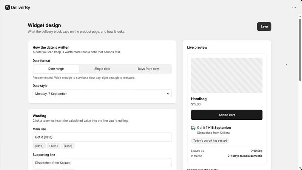Click the 9–10 Sep leaves-us value

pyautogui.click(x=256, y=151)
